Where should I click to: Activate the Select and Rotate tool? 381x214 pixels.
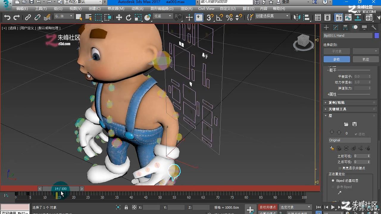129,18
